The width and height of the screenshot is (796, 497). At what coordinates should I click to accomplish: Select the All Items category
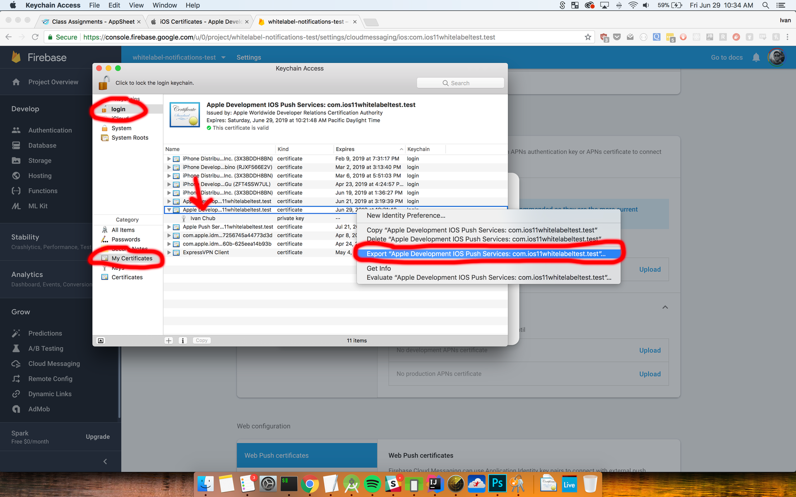(x=123, y=230)
